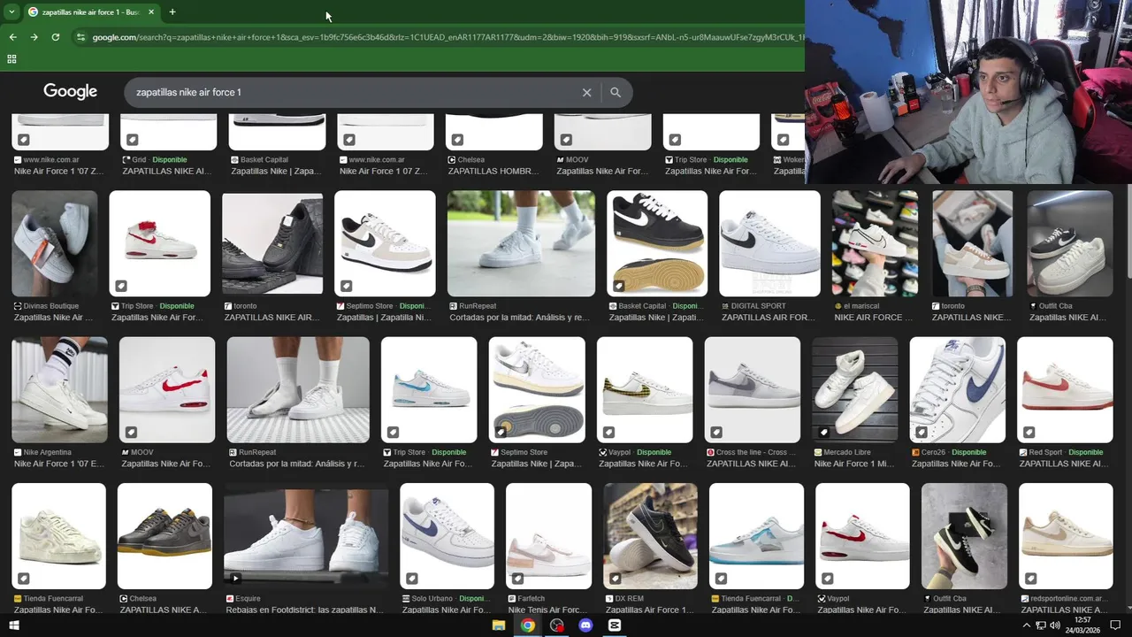
Task: Open Cero26 sneaker with blue swoosh thumbnail
Action: 958,389
